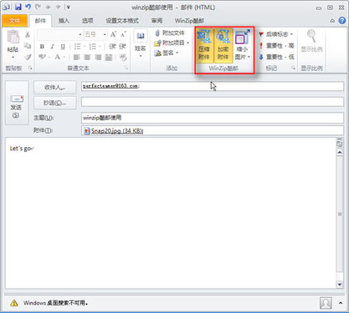Click the Redo arrow icon
Viewport: 349px width, 313px height.
click(x=38, y=7)
